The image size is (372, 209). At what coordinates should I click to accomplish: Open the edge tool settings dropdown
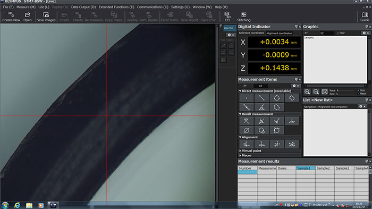click(231, 35)
